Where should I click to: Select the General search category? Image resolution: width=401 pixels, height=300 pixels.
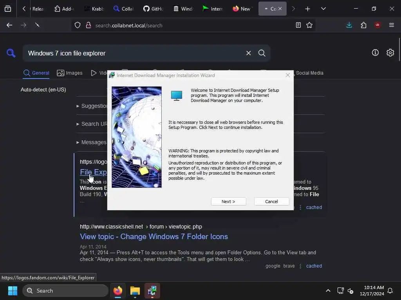[x=36, y=73]
